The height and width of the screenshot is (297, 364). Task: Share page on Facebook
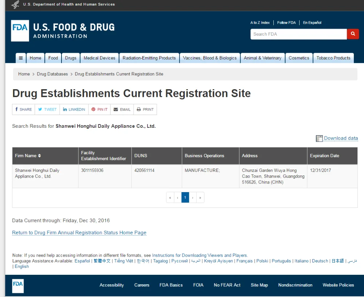(x=23, y=109)
